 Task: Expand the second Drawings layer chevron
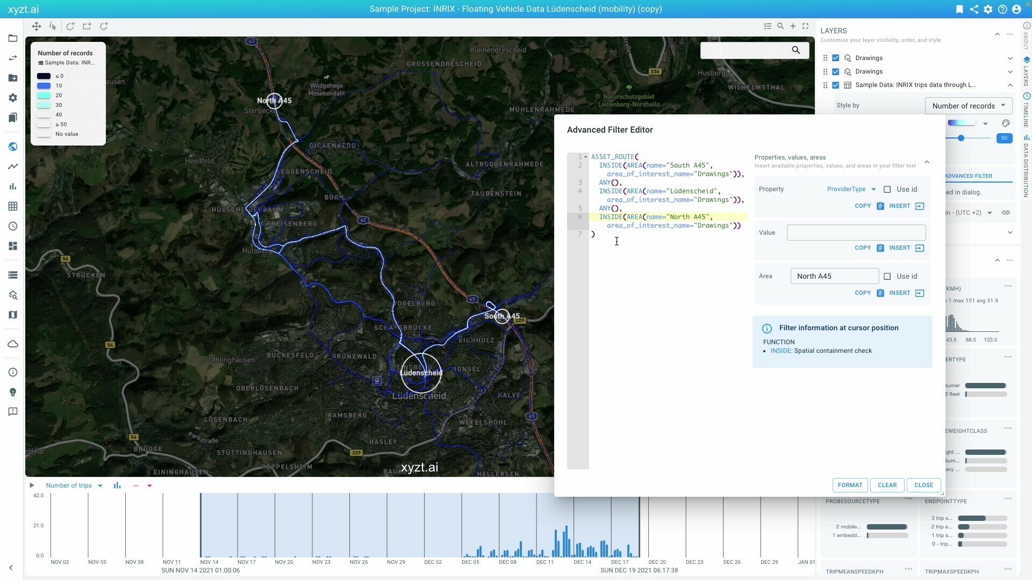coord(1010,71)
